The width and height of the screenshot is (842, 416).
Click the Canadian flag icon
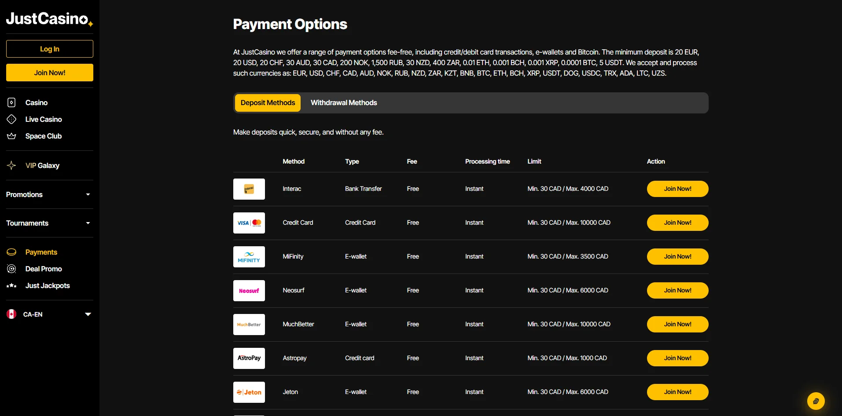(11, 314)
